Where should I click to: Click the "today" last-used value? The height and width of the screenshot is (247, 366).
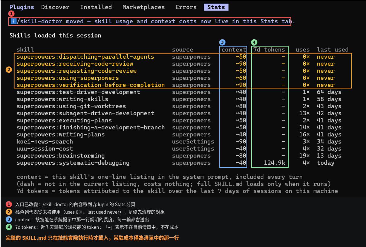[x=326, y=163]
